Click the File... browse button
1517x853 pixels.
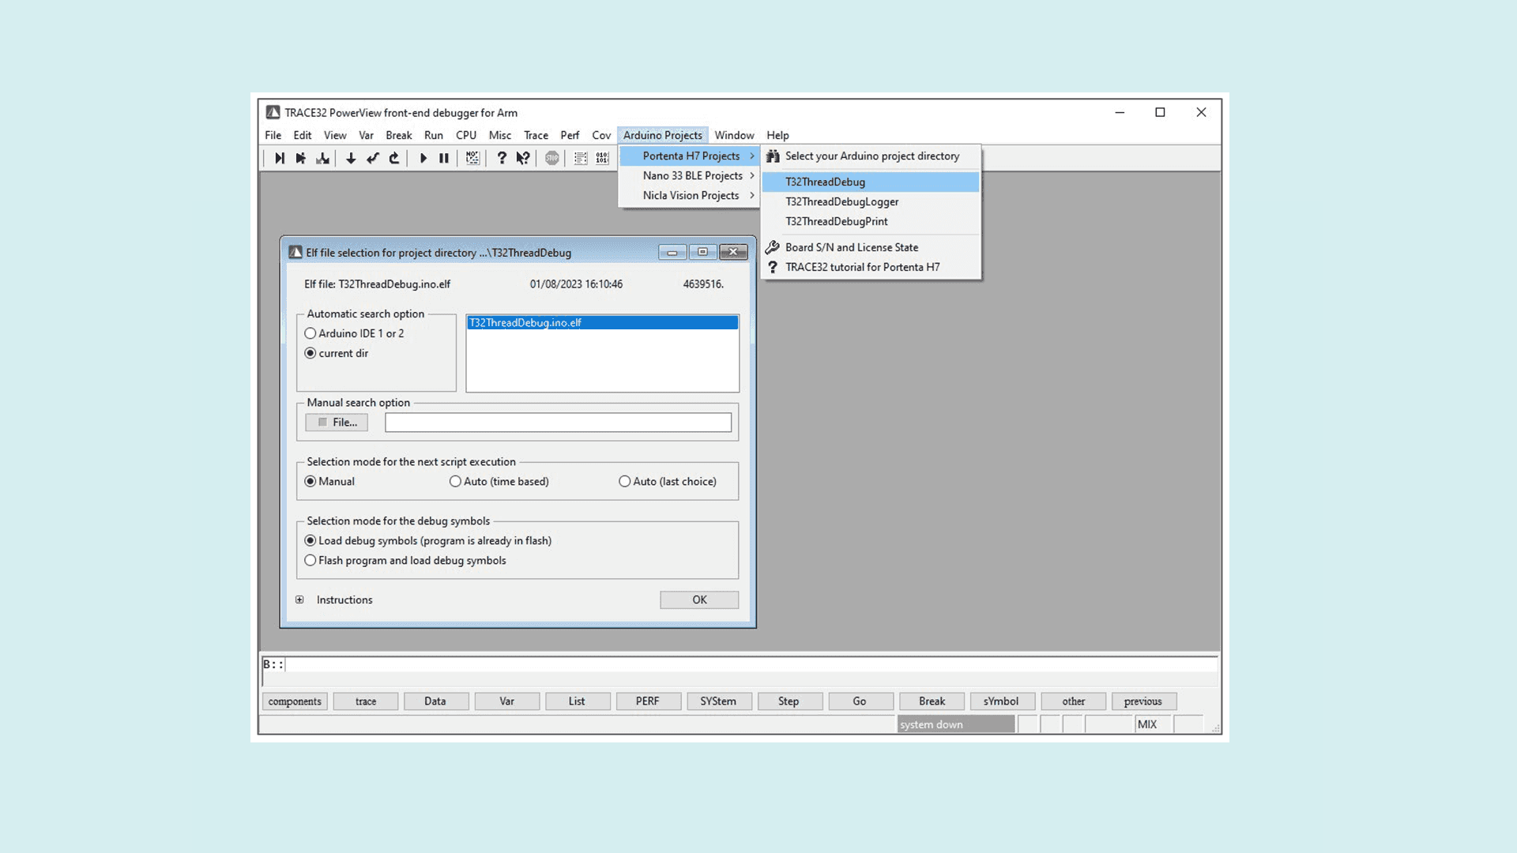(337, 423)
